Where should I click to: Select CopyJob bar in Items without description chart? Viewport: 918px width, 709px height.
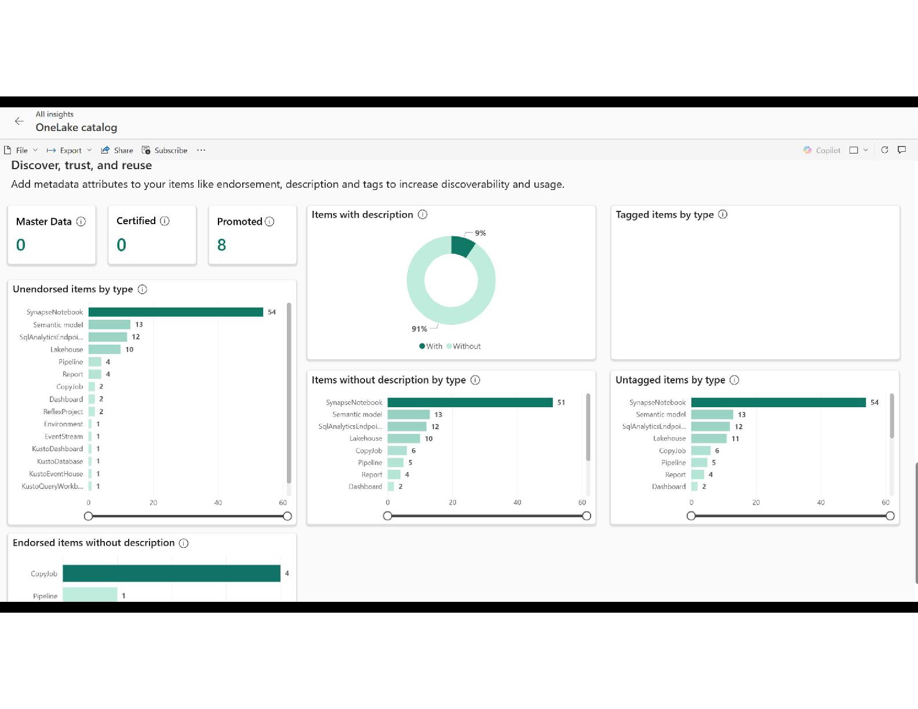coord(397,451)
